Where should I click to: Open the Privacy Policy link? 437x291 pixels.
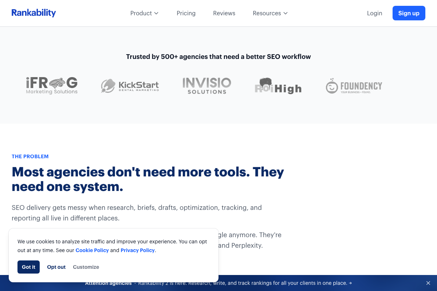click(x=138, y=250)
